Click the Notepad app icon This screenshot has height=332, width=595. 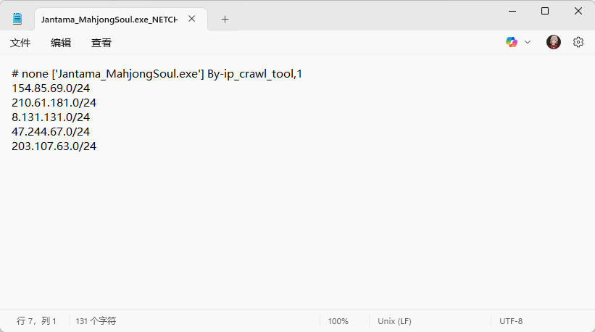[17, 19]
